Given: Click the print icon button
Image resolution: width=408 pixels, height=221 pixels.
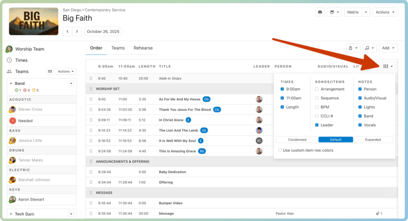Looking at the screenshot, I should (x=320, y=12).
